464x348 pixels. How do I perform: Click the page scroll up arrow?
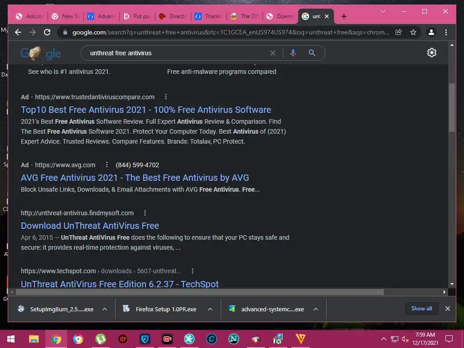pyautogui.click(x=452, y=45)
